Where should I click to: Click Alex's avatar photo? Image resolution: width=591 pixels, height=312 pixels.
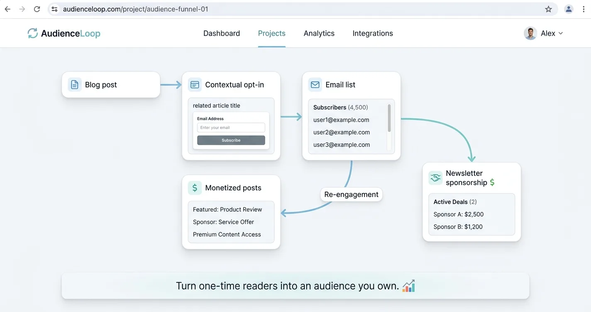[x=530, y=34]
